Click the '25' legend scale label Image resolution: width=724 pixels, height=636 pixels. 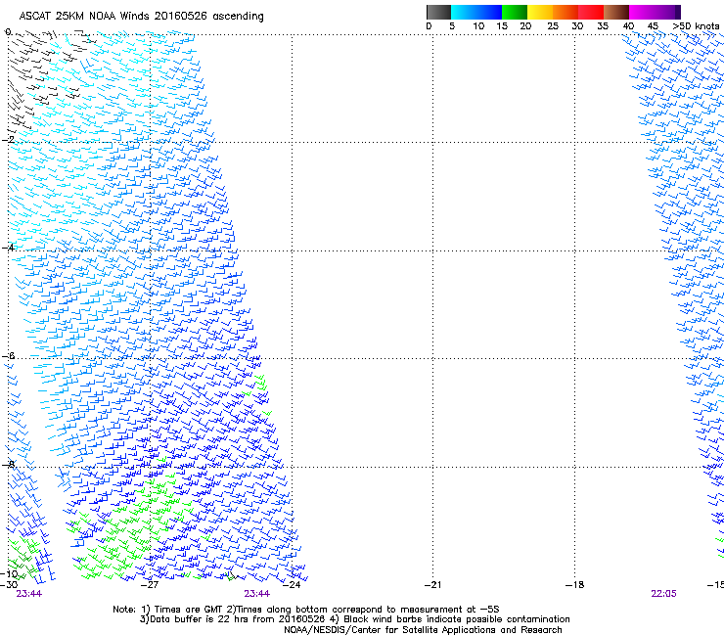[553, 26]
